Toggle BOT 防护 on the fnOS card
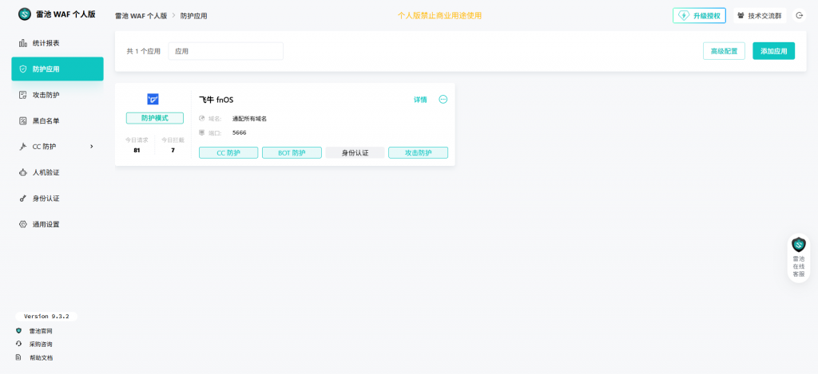The width and height of the screenshot is (818, 374). (x=292, y=152)
